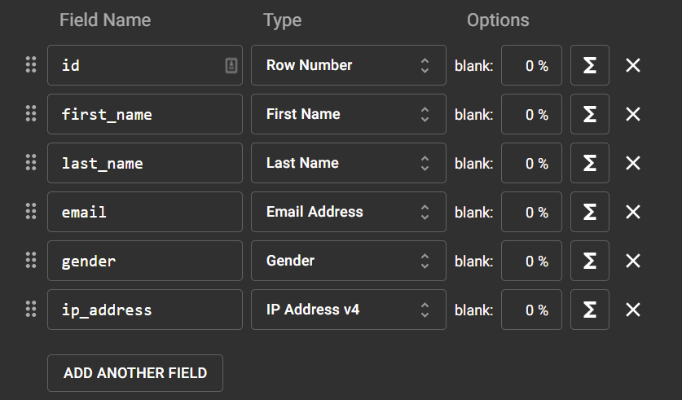The image size is (682, 400).
Task: Edit the ip_address field name box
Action: (145, 310)
